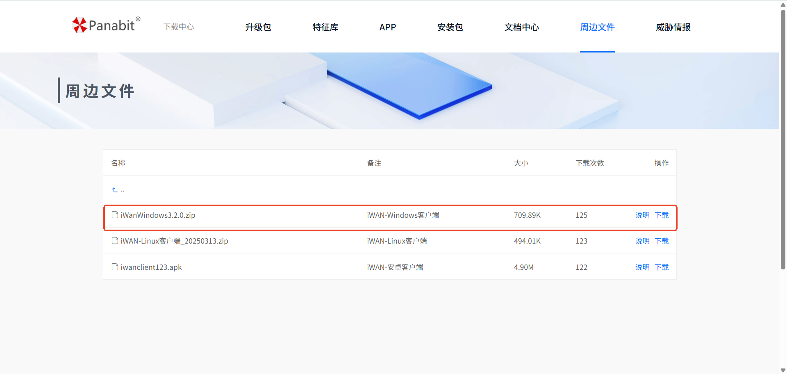Open 文档中心 from the top menu

[521, 27]
